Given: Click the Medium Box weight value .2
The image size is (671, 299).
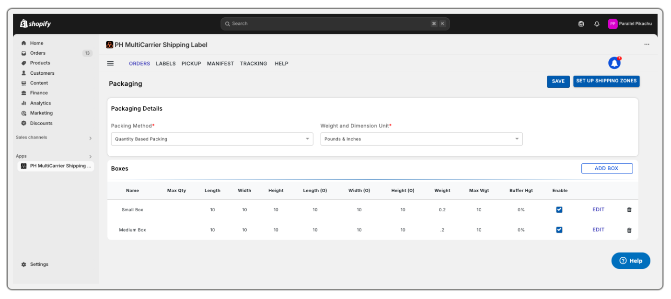Looking at the screenshot, I should coord(442,230).
